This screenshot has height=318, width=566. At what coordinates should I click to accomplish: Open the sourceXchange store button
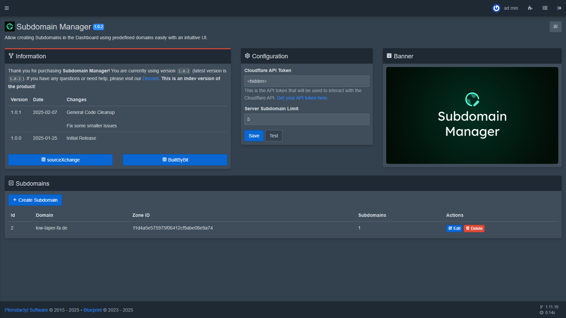click(60, 160)
